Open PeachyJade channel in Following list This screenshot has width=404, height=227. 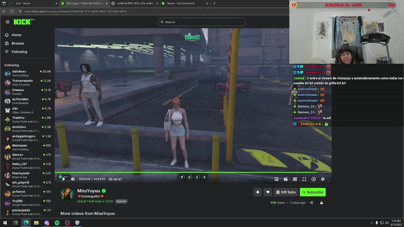(x=27, y=175)
